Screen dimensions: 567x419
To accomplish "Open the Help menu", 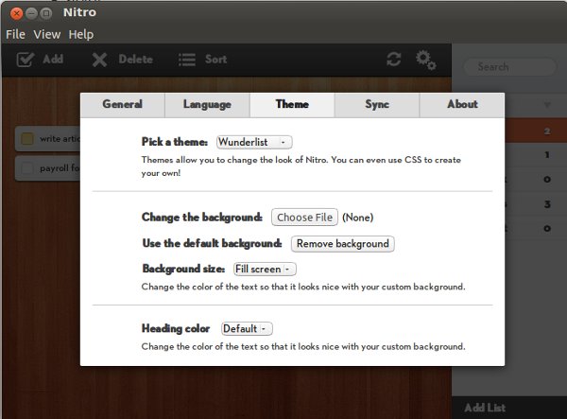I will coord(81,35).
